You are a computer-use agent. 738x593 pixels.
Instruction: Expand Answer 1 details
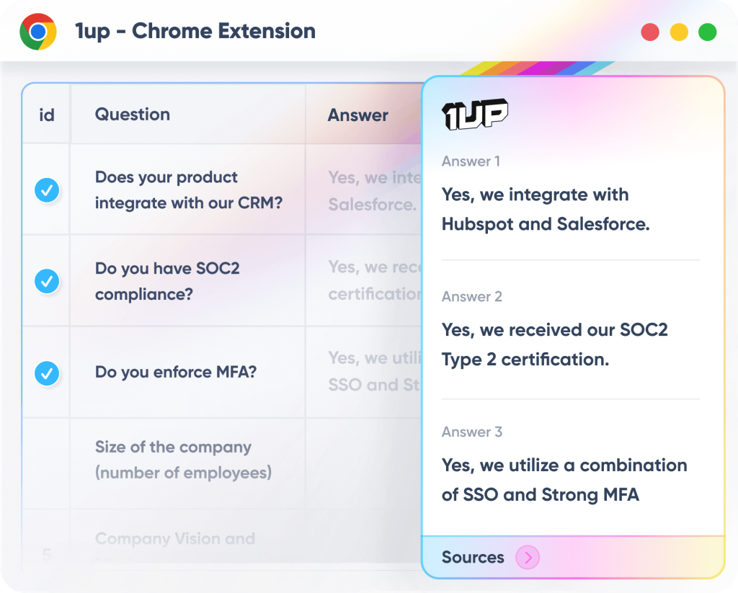pyautogui.click(x=470, y=161)
